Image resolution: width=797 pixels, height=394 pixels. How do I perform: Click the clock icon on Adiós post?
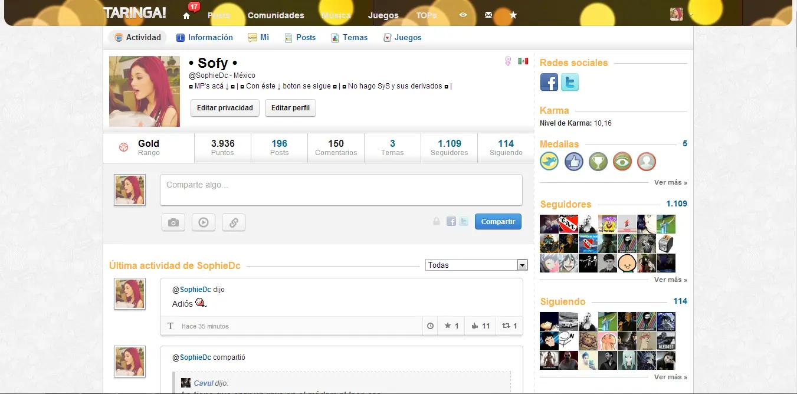(430, 326)
